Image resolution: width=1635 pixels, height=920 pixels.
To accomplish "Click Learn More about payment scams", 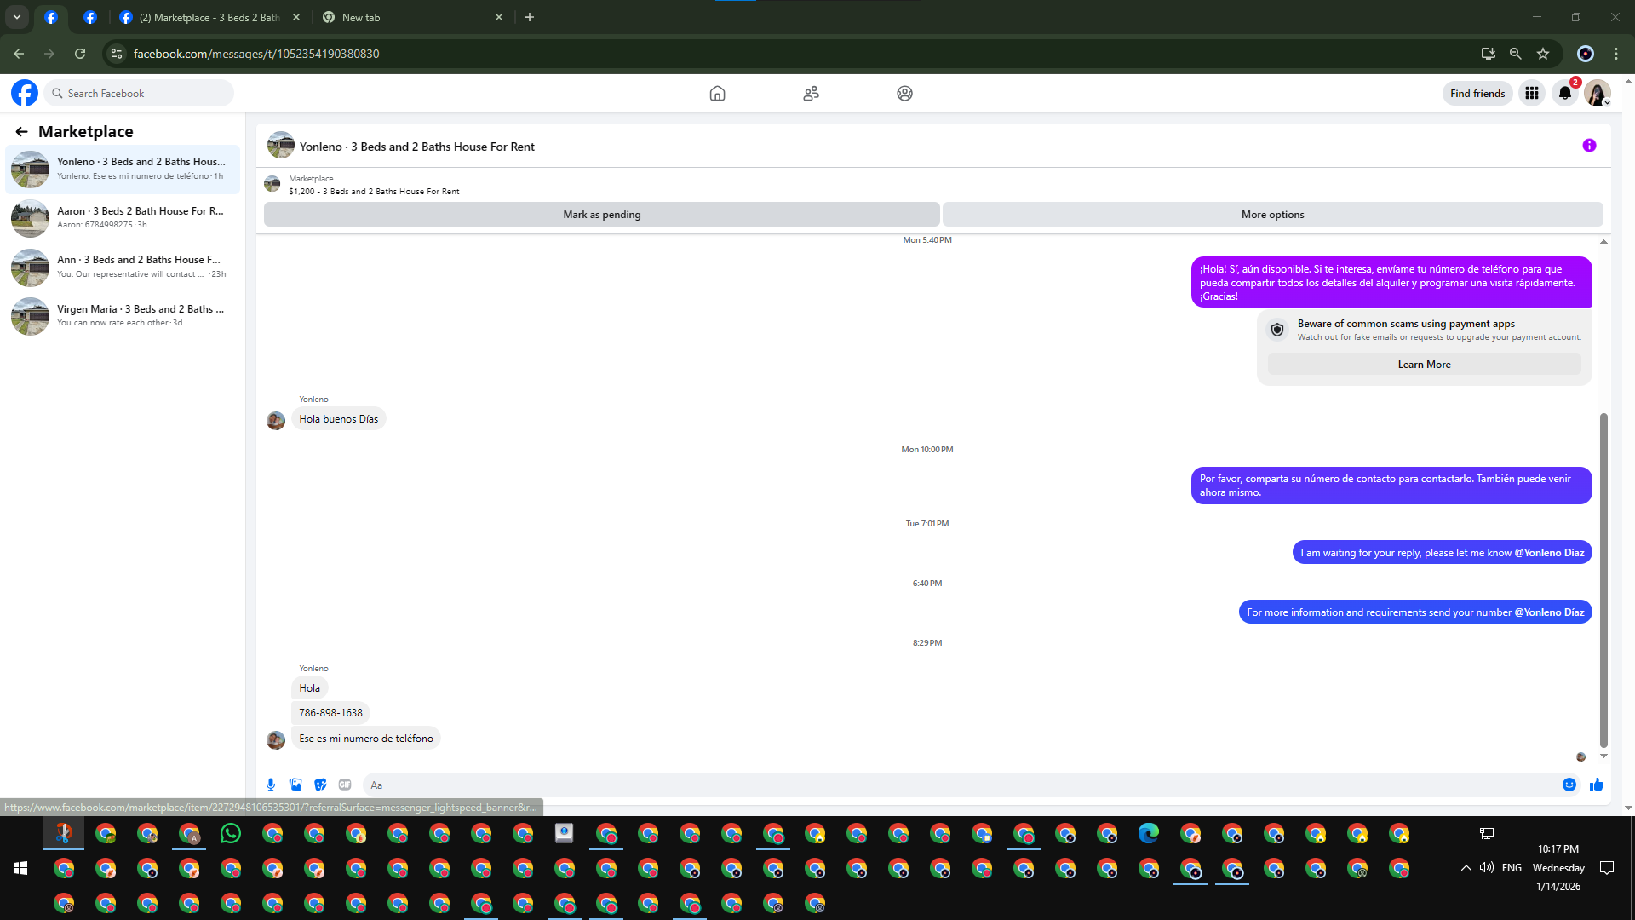I will 1424,365.
